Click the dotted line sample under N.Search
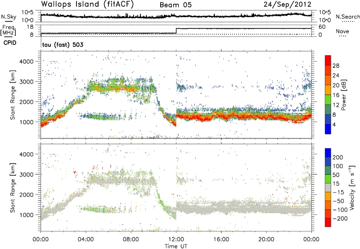 tap(348, 22)
